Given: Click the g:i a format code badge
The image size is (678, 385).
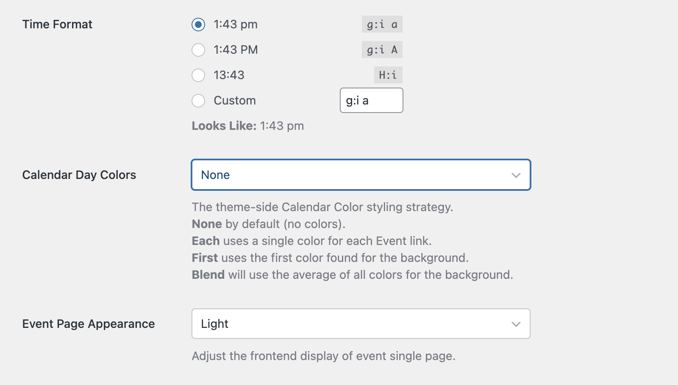Looking at the screenshot, I should tap(382, 24).
